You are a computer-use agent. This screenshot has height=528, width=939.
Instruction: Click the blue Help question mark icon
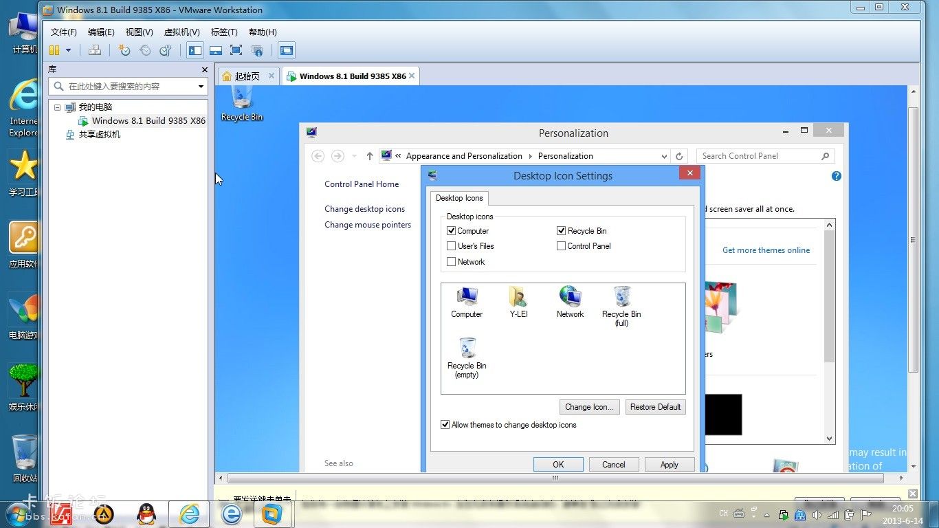[x=837, y=176]
